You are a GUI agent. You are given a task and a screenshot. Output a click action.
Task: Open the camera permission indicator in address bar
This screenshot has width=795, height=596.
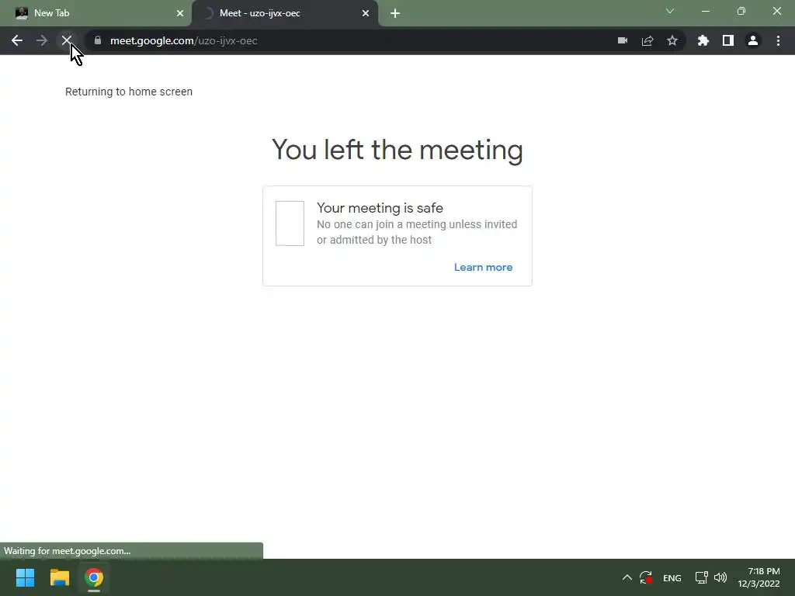(623, 40)
